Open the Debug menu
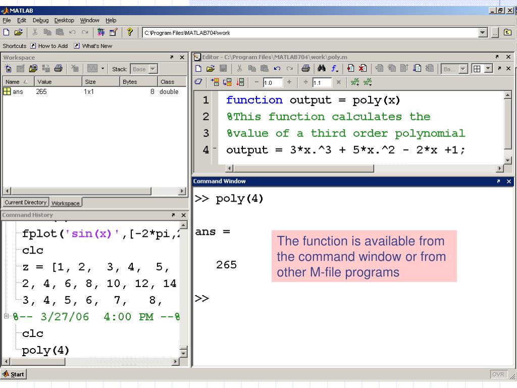517x388 pixels. pyautogui.click(x=40, y=20)
